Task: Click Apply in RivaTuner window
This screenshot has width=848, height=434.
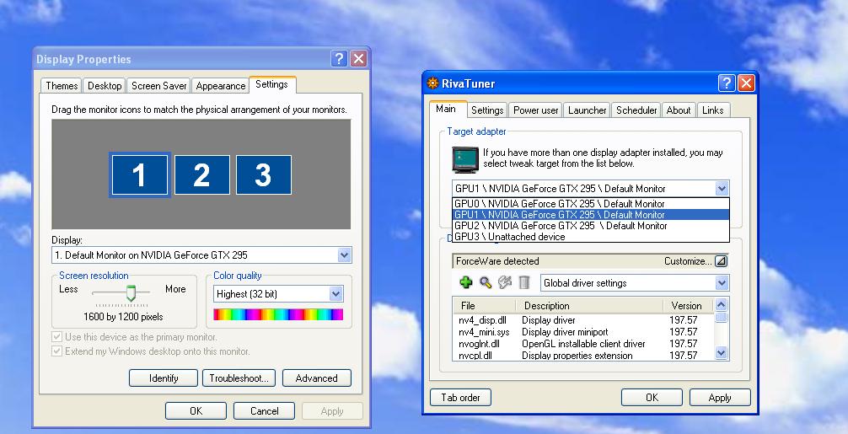Action: point(720,398)
